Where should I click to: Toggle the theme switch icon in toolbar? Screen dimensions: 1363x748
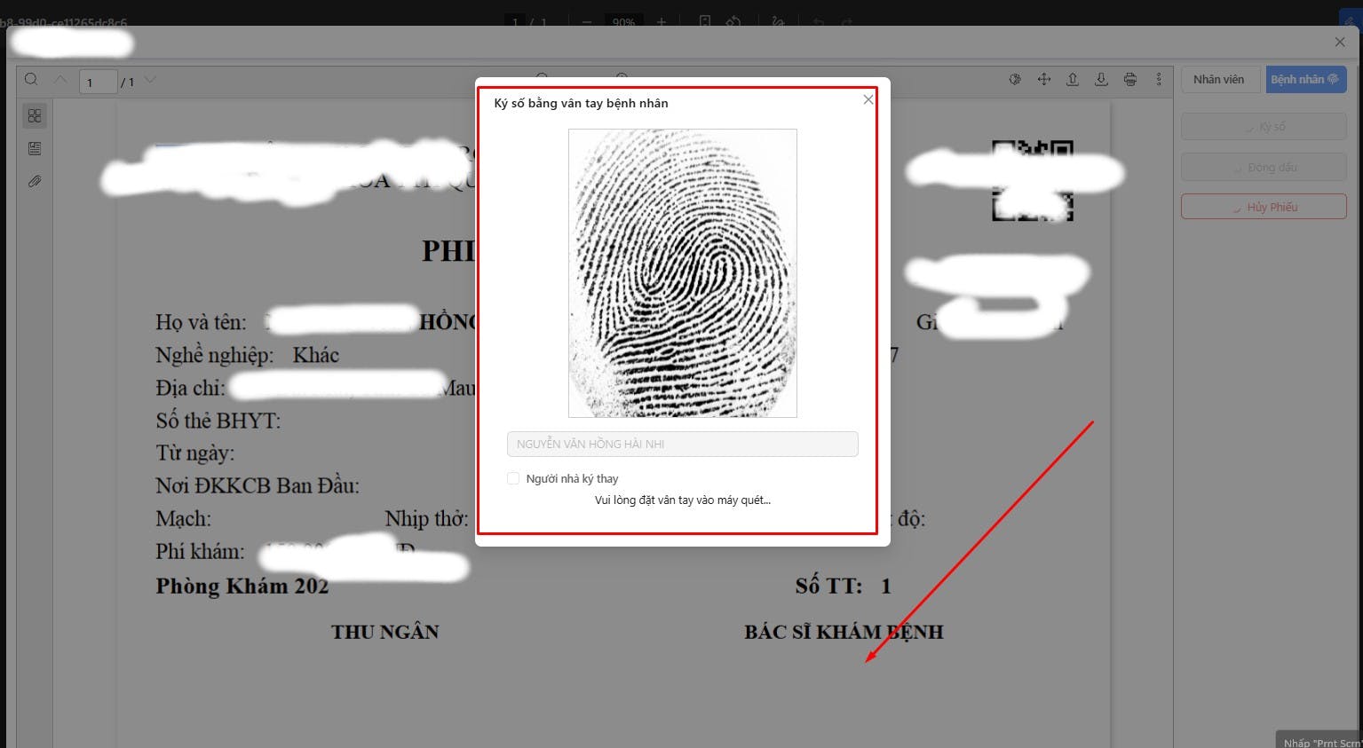(x=1015, y=80)
